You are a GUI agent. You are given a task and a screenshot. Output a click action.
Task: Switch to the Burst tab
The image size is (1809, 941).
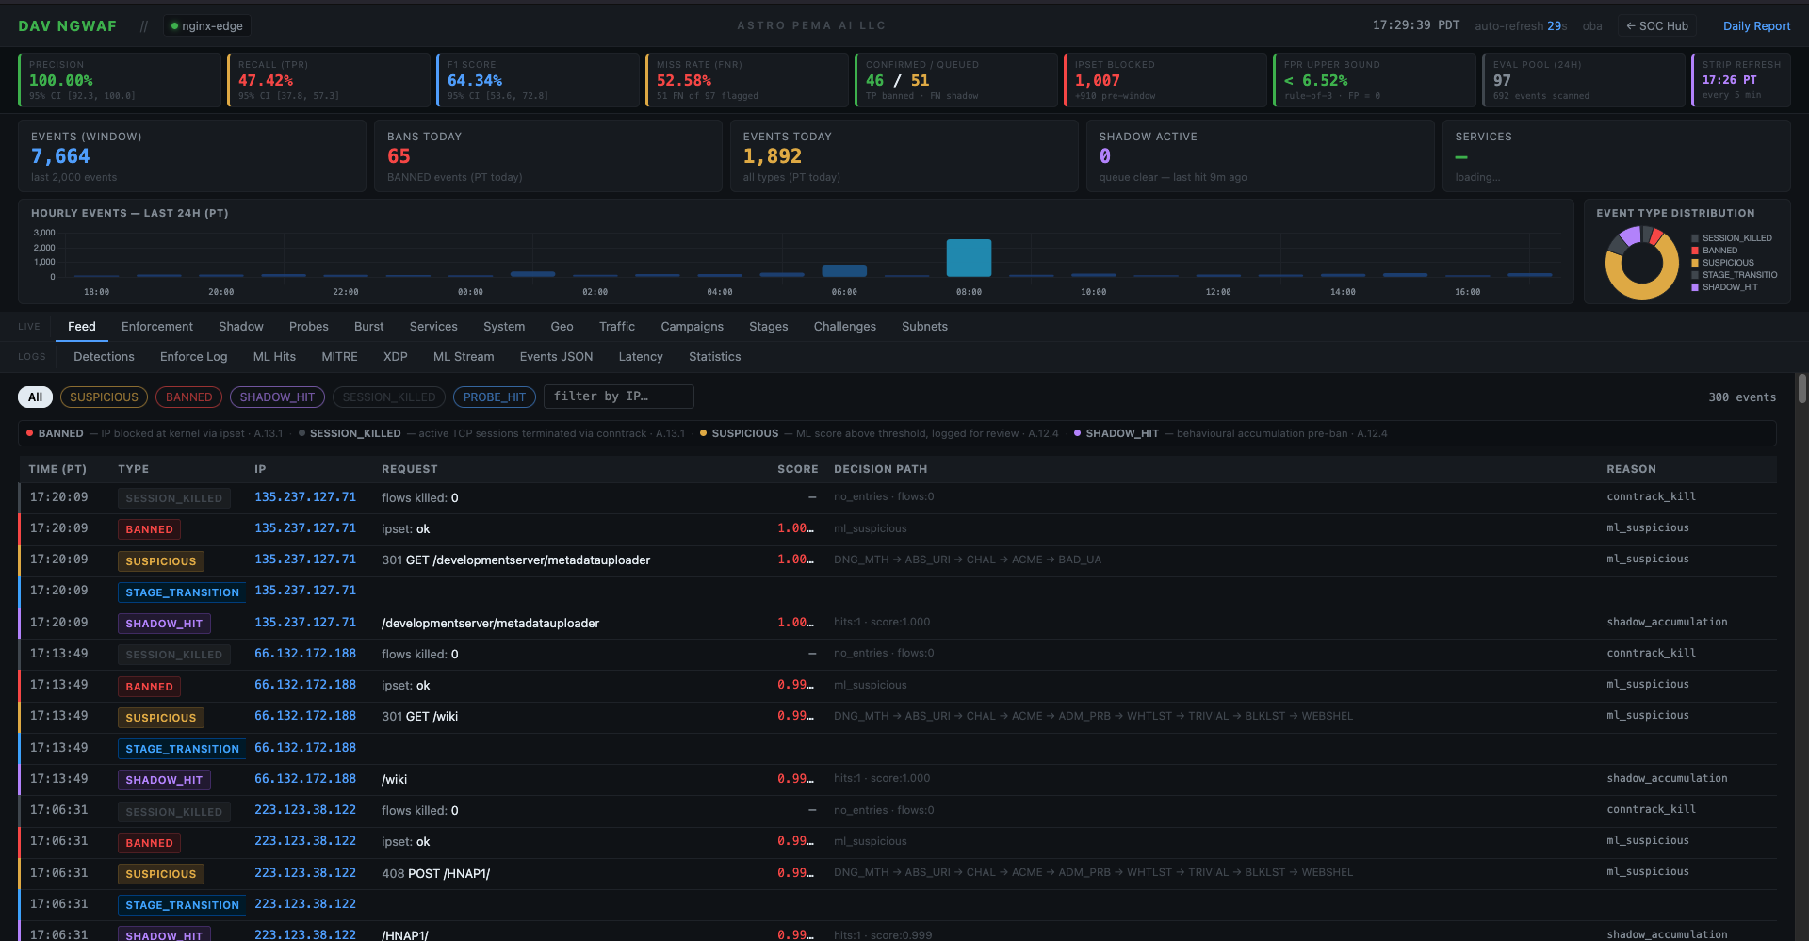pyautogui.click(x=369, y=327)
